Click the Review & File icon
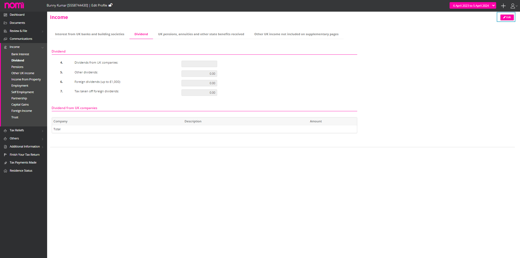Screen dimensions: 520x258 click(x=5, y=31)
